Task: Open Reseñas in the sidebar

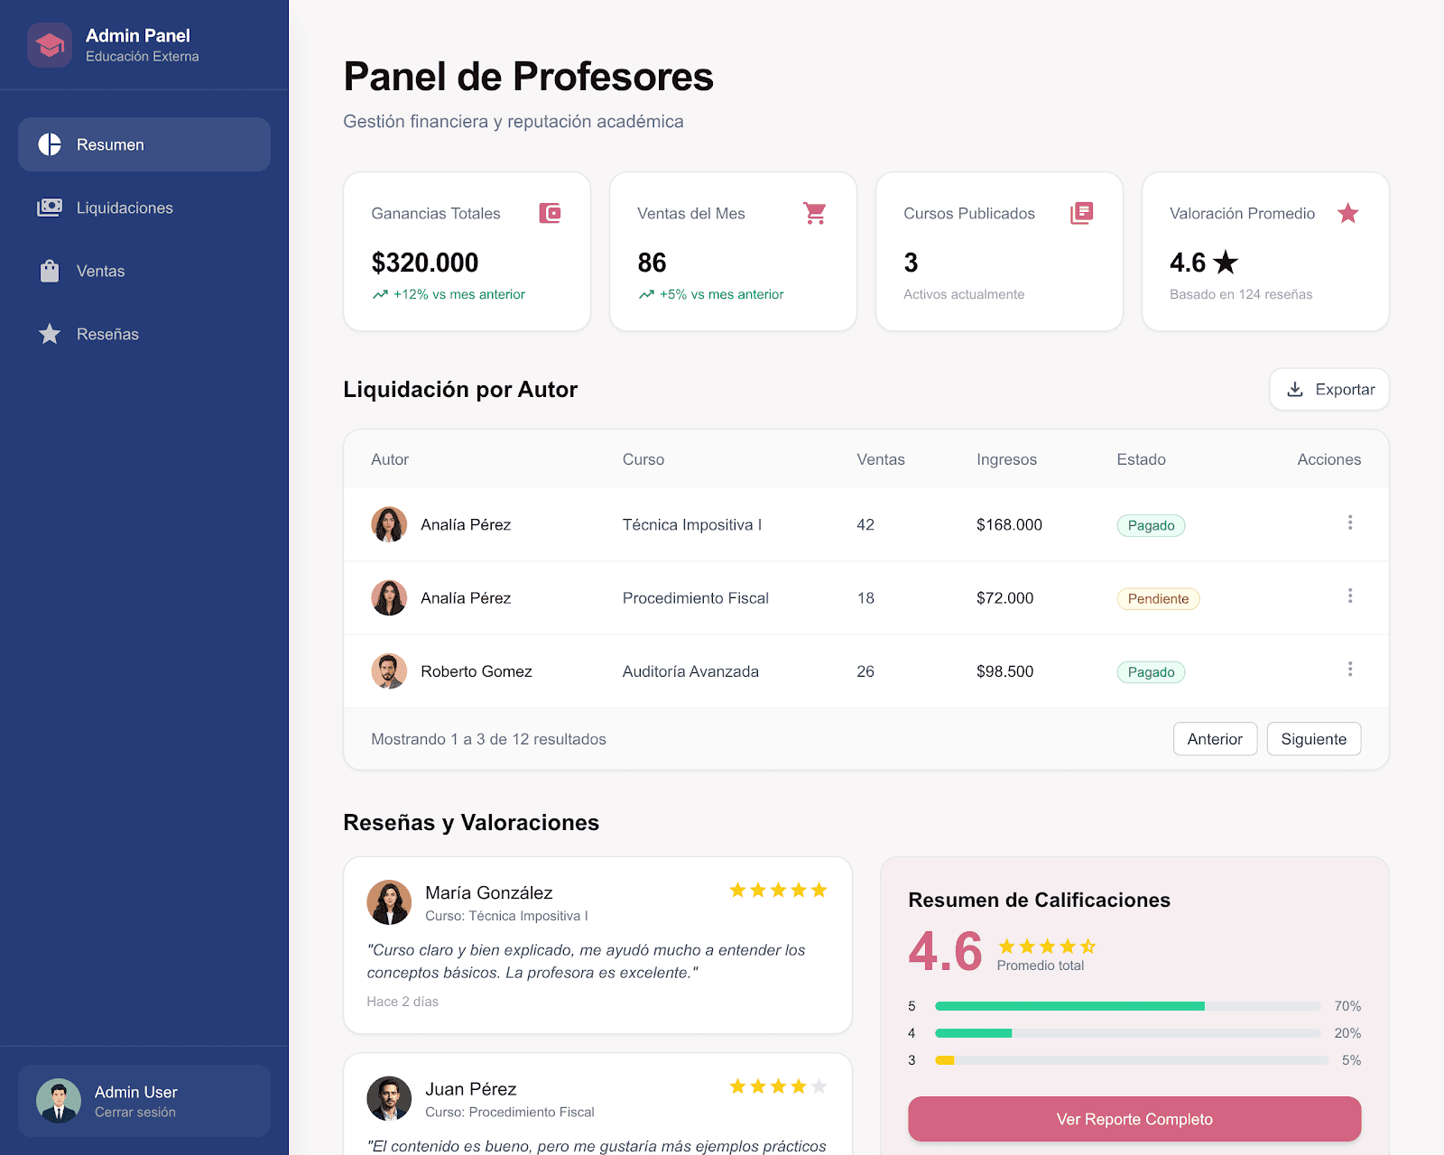Action: [144, 334]
